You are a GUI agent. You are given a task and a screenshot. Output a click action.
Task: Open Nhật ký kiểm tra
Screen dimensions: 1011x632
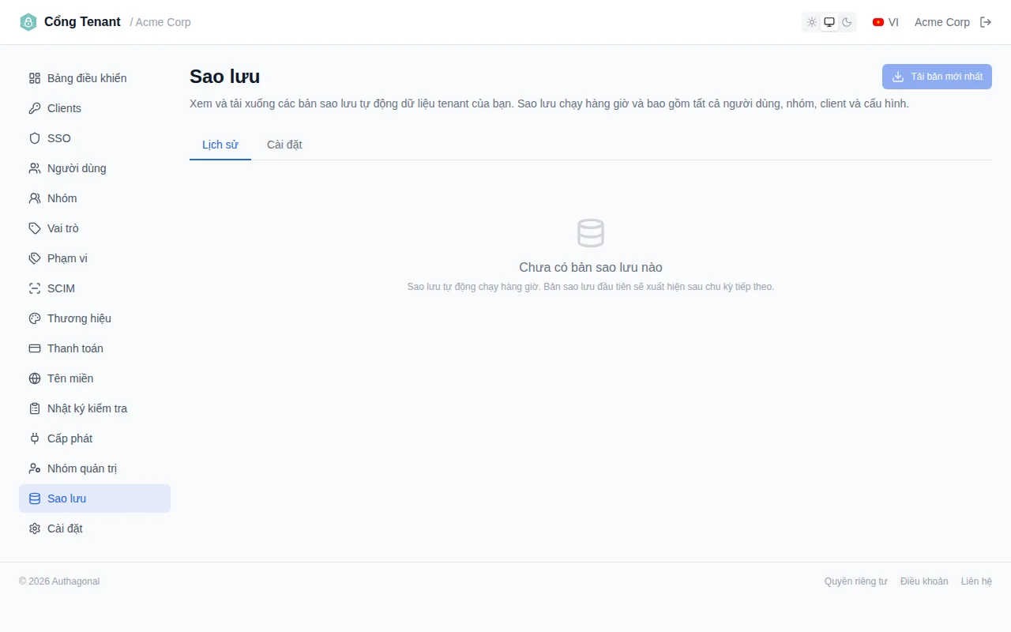click(95, 408)
